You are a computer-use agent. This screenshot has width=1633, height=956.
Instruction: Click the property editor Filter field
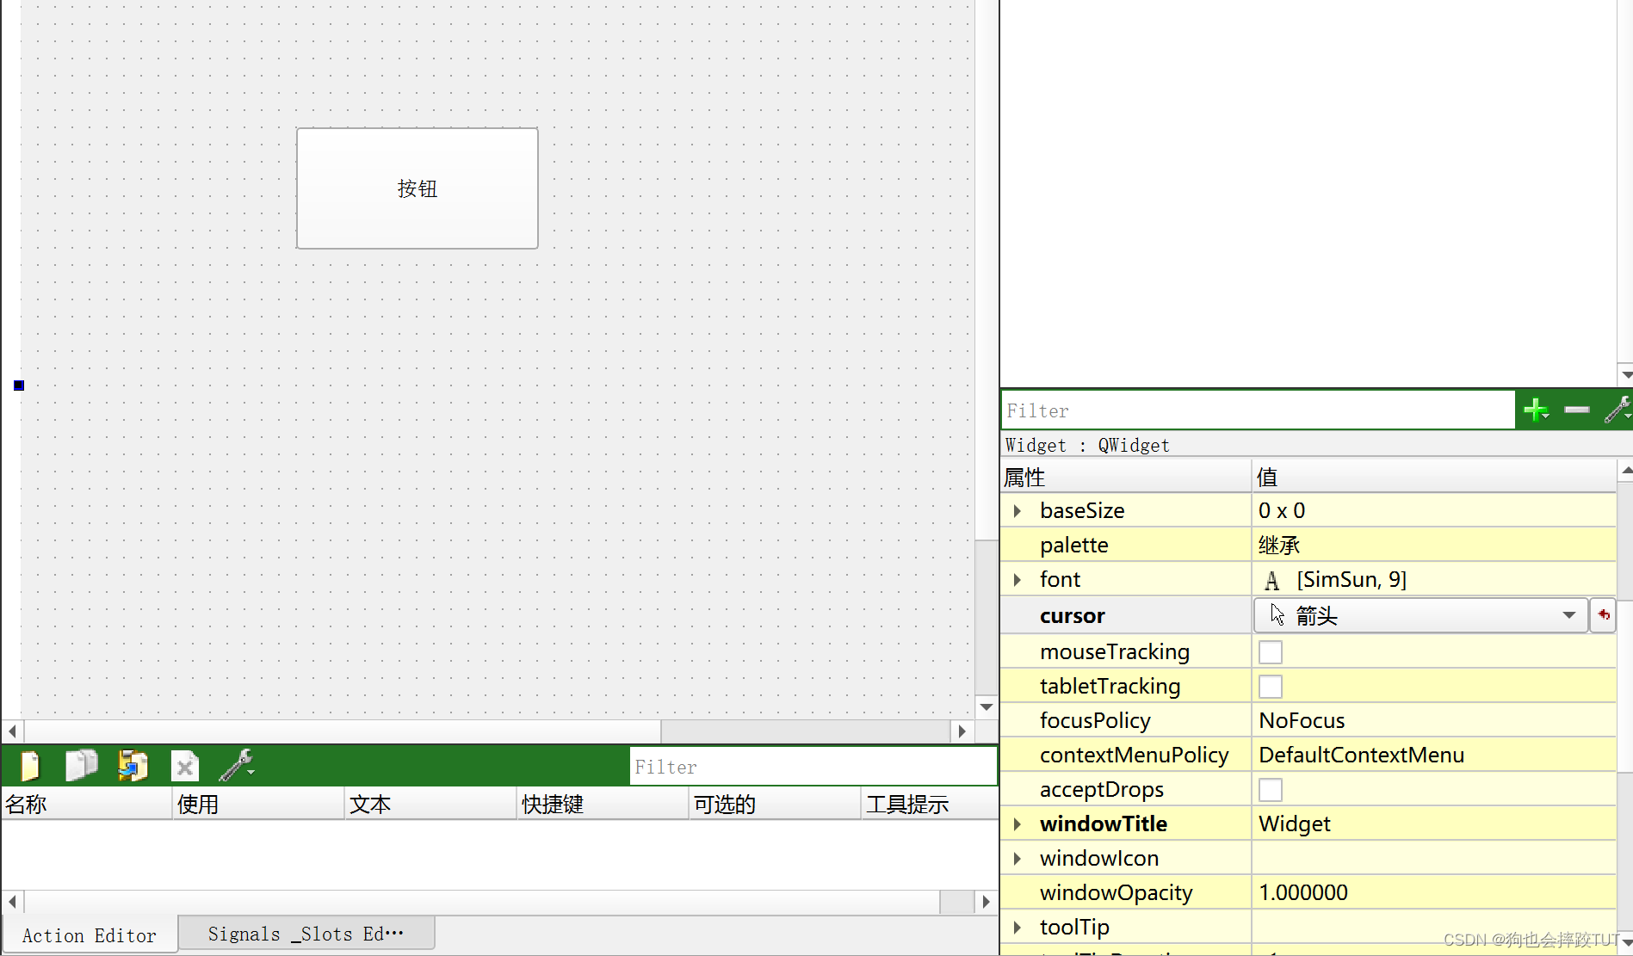tap(1258, 410)
